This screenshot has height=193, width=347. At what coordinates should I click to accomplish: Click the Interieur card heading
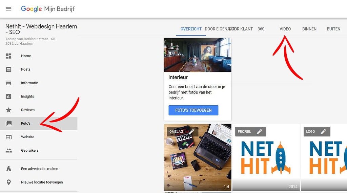tap(178, 77)
